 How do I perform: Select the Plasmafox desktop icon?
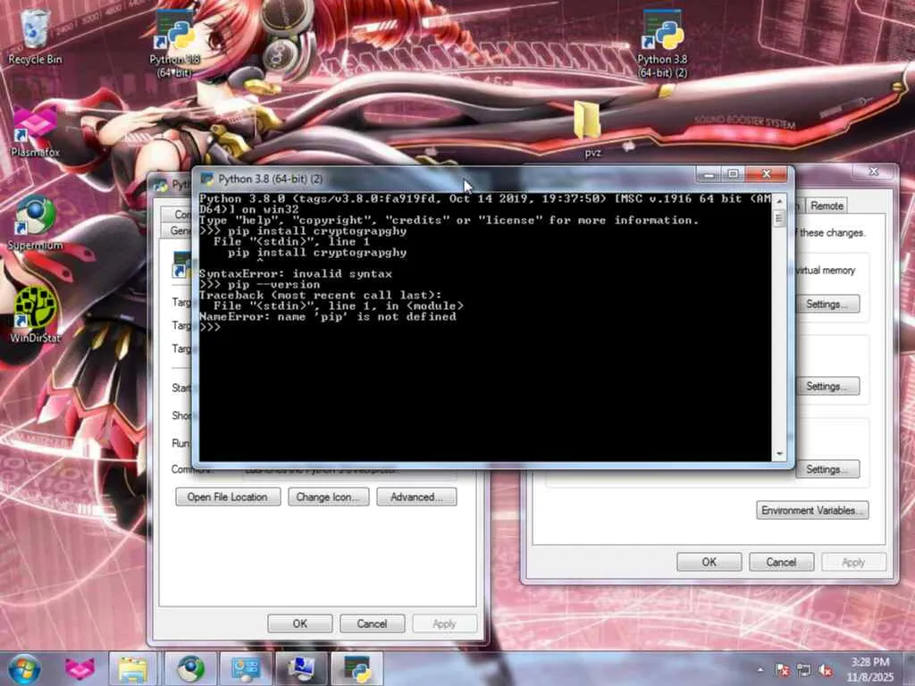tap(35, 133)
